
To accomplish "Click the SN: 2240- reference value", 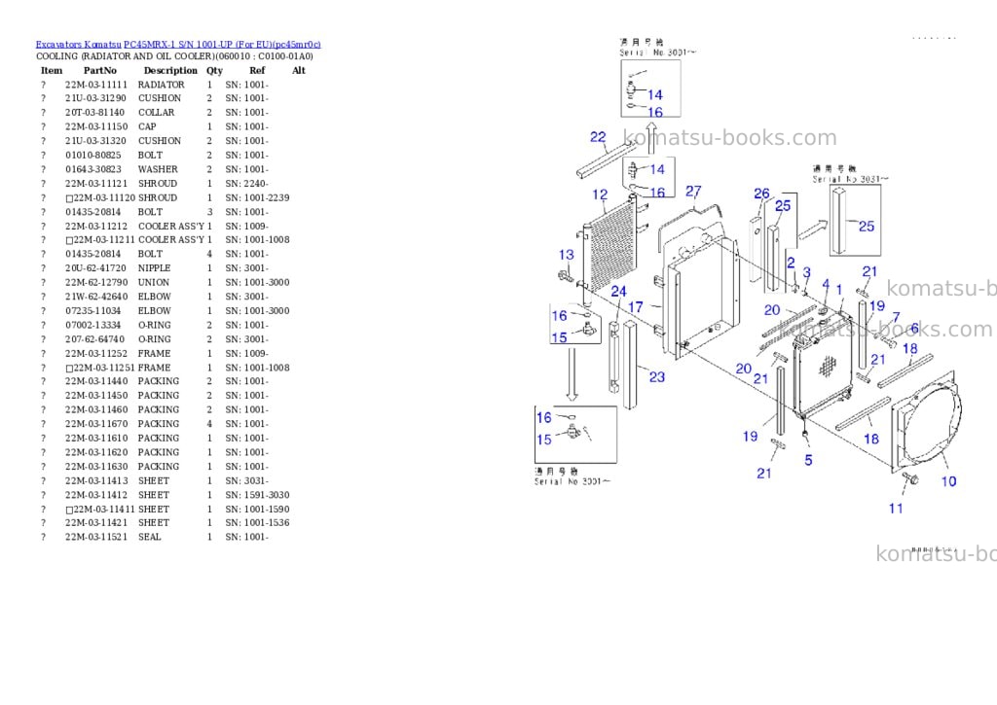I will click(x=246, y=184).
